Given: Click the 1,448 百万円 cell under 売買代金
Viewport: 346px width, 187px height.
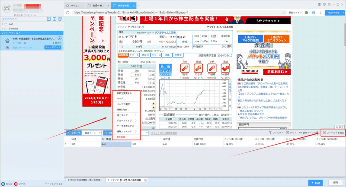Looking at the screenshot, I should pos(208,144).
